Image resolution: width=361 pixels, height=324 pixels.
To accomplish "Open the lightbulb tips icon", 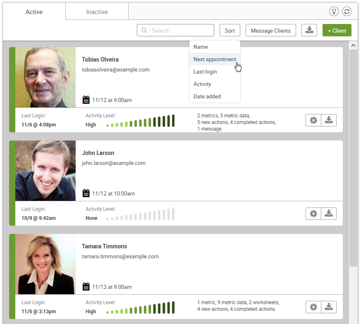I will pos(334,11).
